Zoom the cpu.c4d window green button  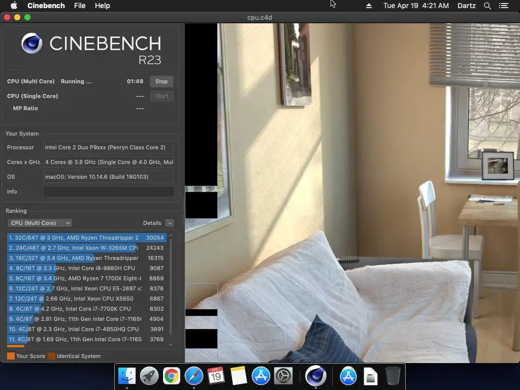(27, 17)
